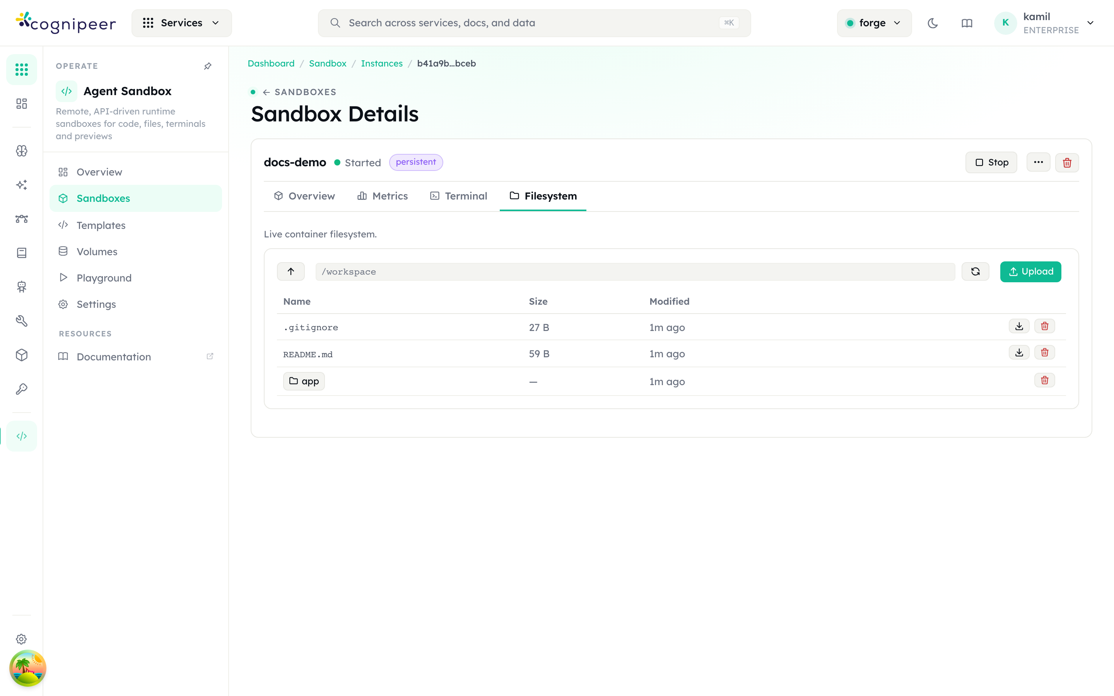Delete the docs-demo sandbox
1114x696 pixels.
pyautogui.click(x=1067, y=162)
